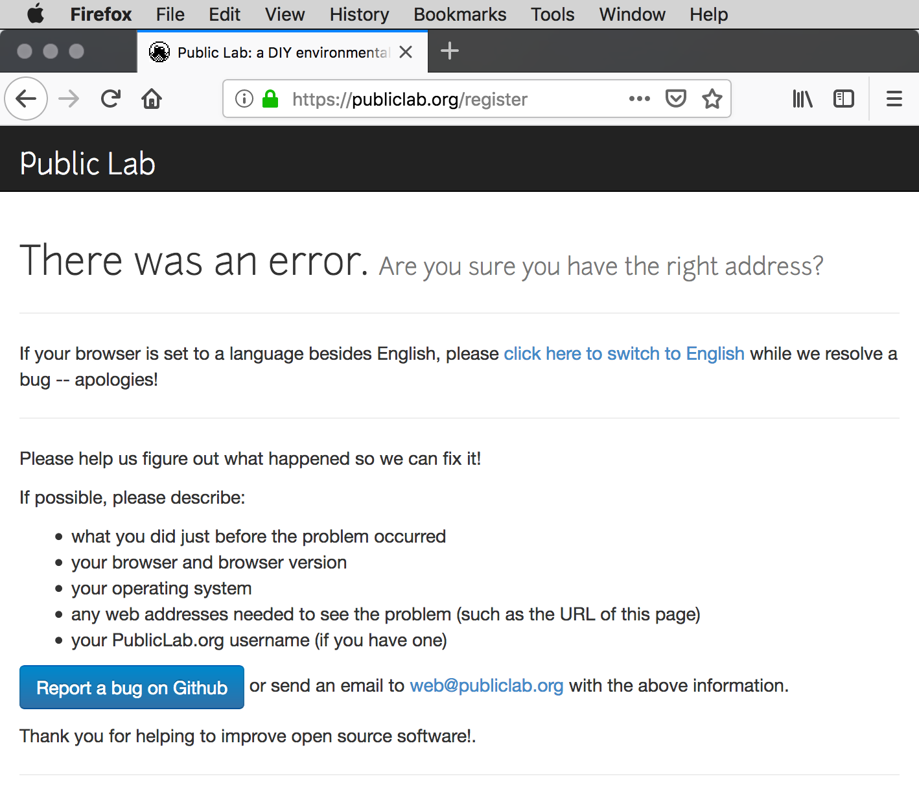Click 'your browser and browser version' text
919x787 pixels.
point(209,562)
